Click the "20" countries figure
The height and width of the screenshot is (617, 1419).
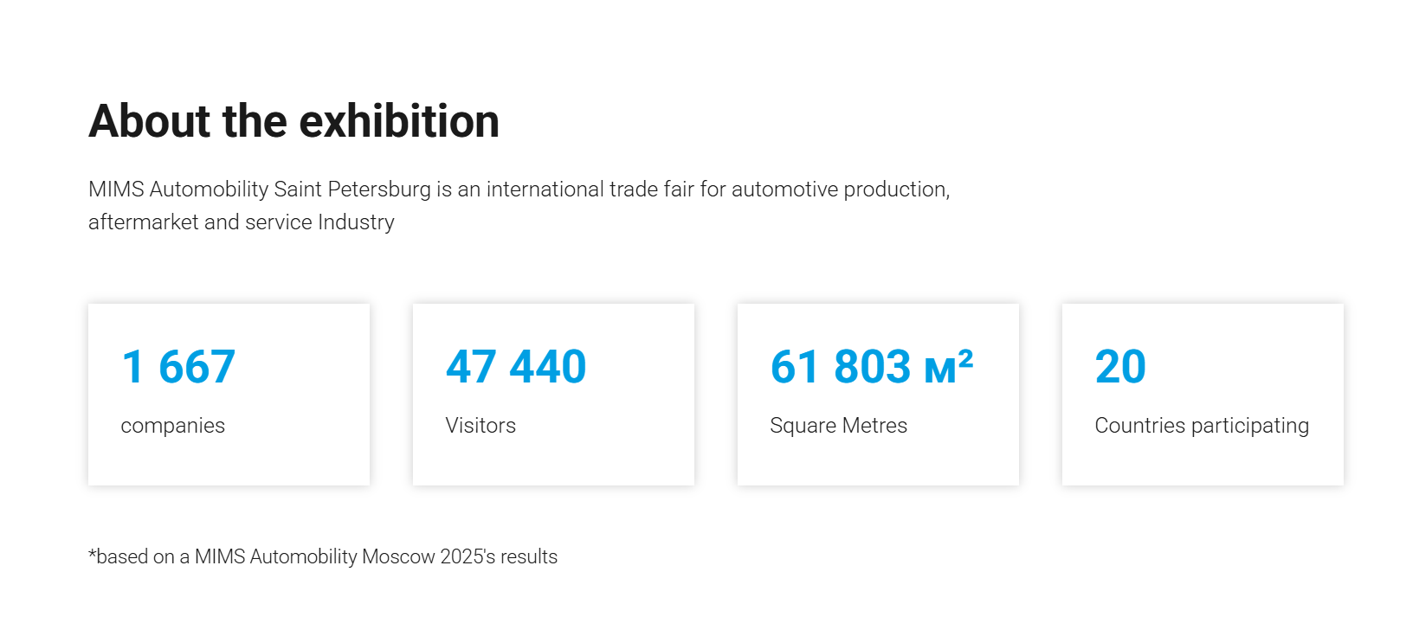pos(1120,367)
